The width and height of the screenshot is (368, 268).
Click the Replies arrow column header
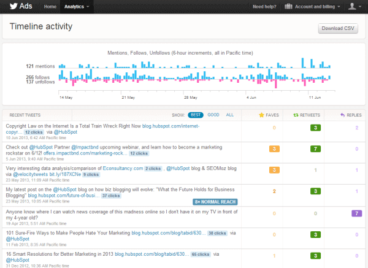pos(342,115)
